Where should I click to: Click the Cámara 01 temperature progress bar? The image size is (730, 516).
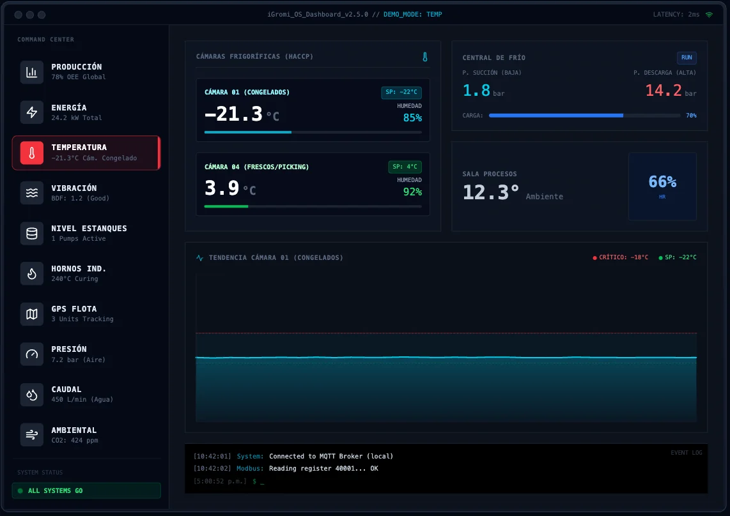(x=313, y=132)
